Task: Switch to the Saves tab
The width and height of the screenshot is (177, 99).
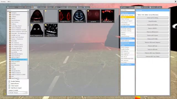Action: point(86,7)
